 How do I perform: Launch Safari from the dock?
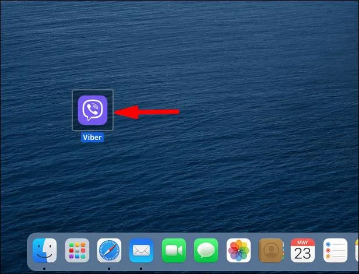click(109, 251)
